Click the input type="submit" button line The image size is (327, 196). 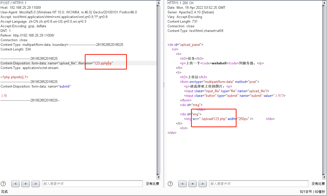(x=235, y=96)
